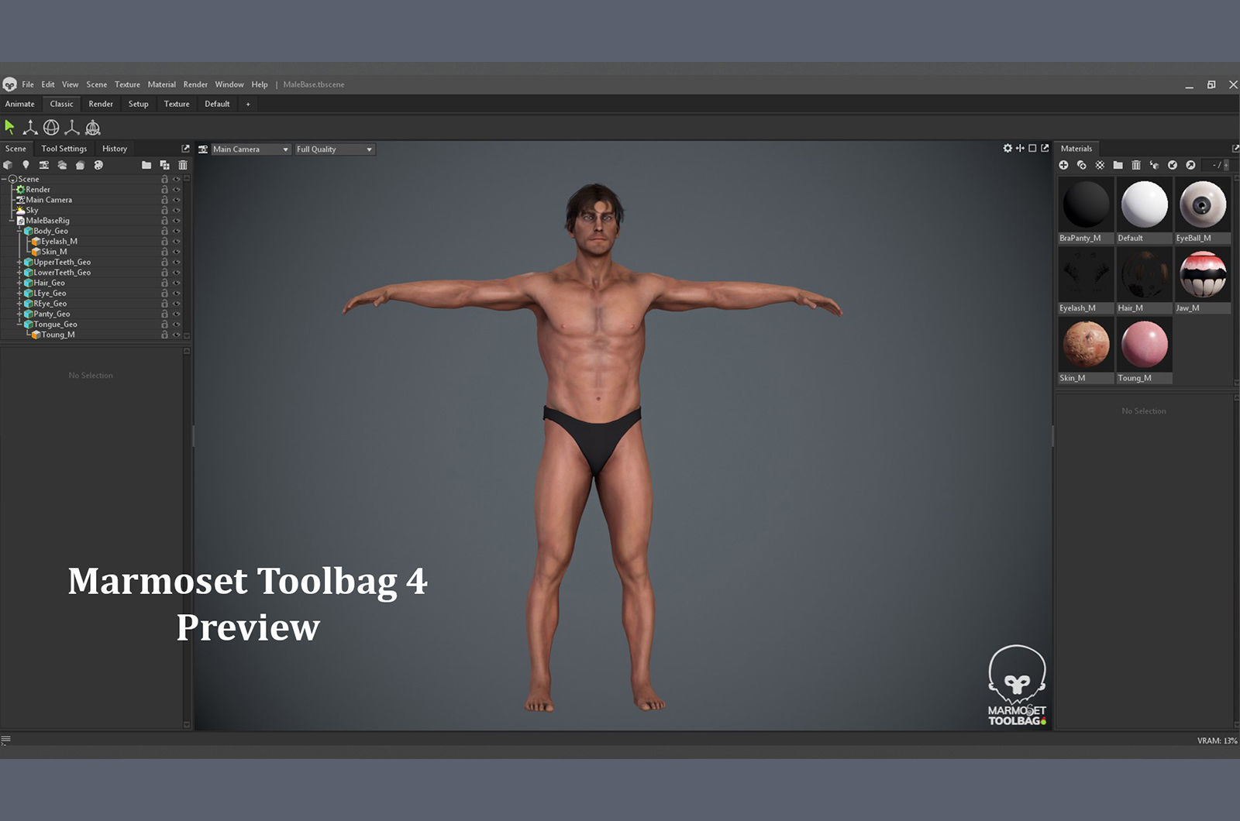This screenshot has height=821, width=1240.
Task: Split the viewport with divider icon
Action: [x=1020, y=148]
